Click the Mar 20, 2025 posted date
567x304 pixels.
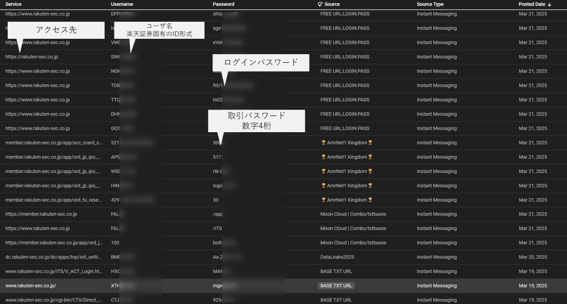click(533, 257)
